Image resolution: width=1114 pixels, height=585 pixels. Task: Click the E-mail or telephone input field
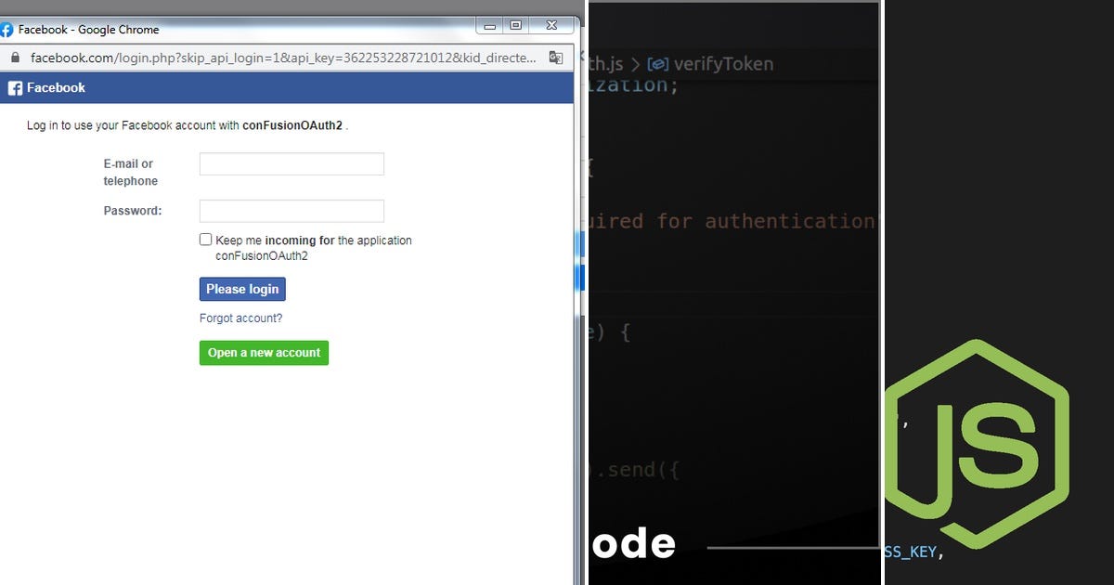[291, 163]
